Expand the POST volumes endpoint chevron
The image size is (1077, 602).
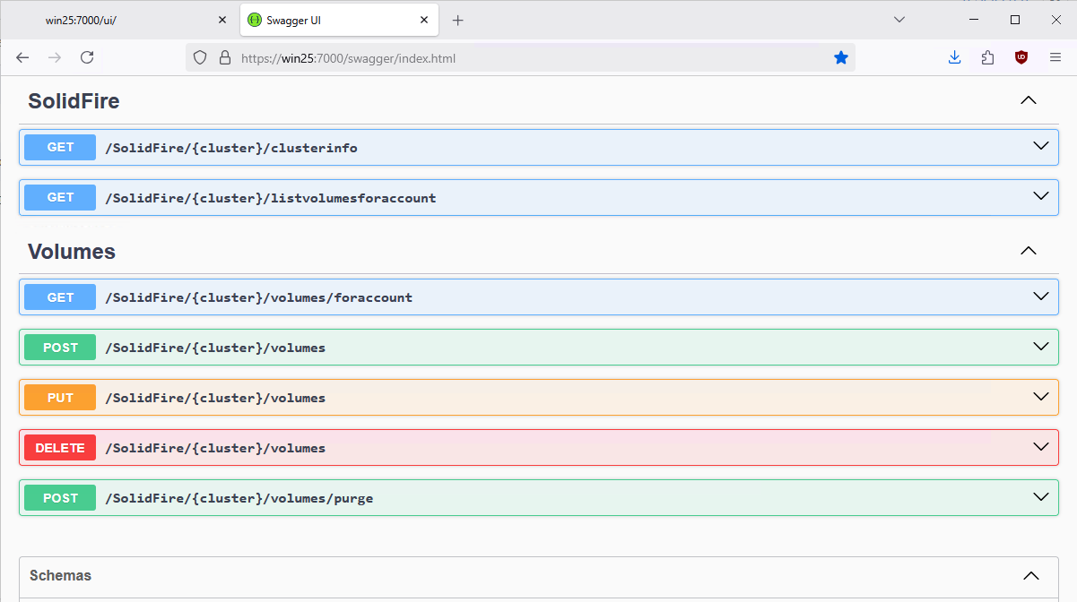[x=1040, y=346]
